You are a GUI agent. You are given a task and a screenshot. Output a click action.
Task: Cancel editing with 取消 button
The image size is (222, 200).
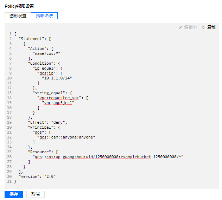click(x=36, y=194)
